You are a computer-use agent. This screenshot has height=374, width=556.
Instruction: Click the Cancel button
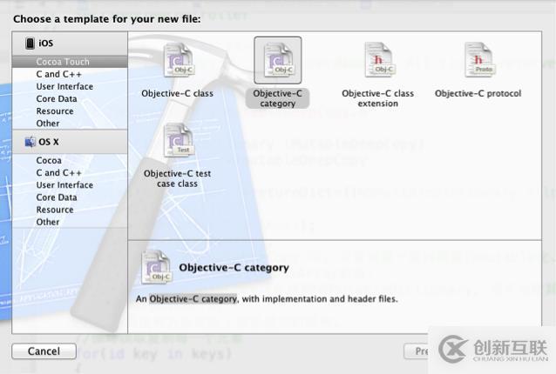(44, 351)
